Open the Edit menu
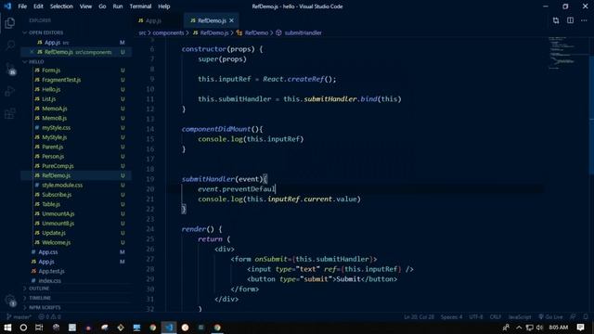Screen dimensions: 594x334 tap(38, 6)
